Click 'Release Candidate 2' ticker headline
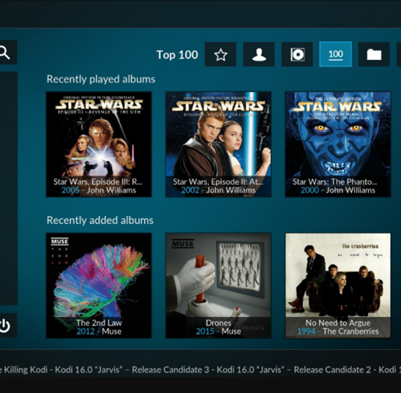The image size is (401, 393). coord(332,370)
